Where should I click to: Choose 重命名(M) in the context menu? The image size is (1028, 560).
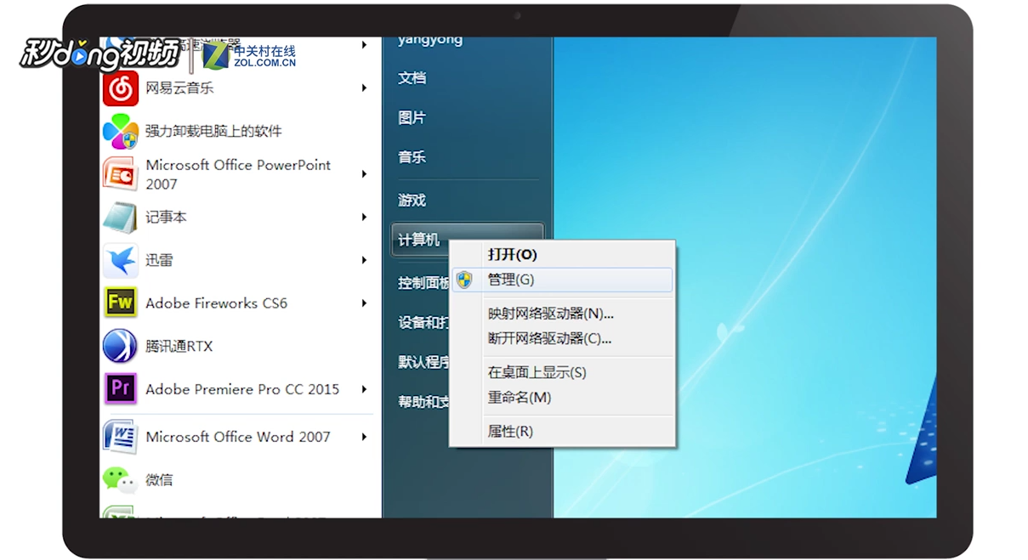tap(562, 397)
